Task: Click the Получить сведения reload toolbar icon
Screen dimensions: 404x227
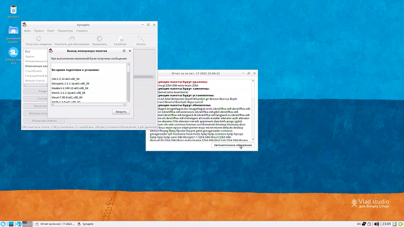Action: [x=39, y=39]
